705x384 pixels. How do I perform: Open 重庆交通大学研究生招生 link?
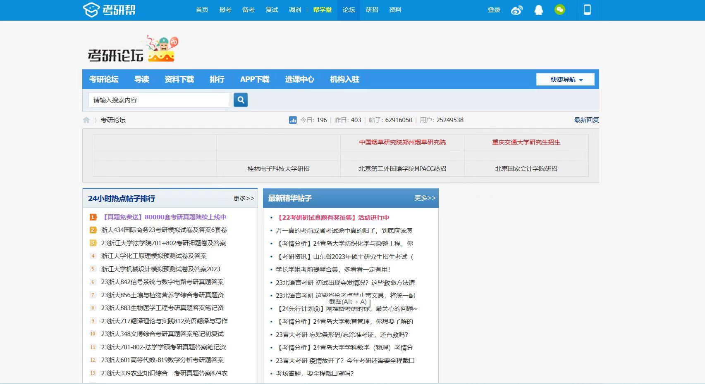(x=526, y=142)
